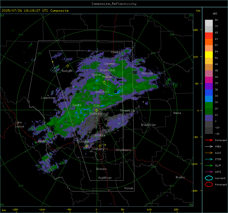The image size is (228, 213).
Task: Click the purple 36–39 dBZ color swatch
Action: [x=209, y=86]
